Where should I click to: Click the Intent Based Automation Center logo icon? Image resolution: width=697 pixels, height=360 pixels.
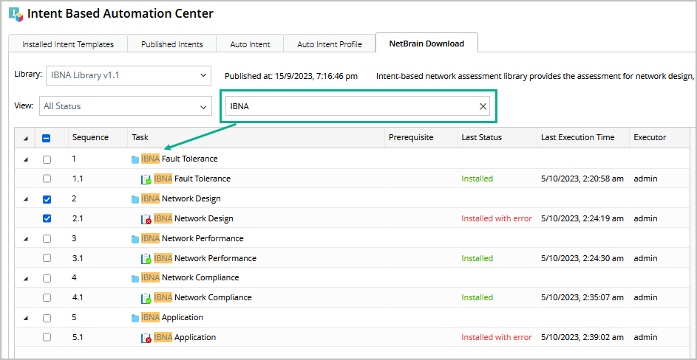(x=15, y=14)
